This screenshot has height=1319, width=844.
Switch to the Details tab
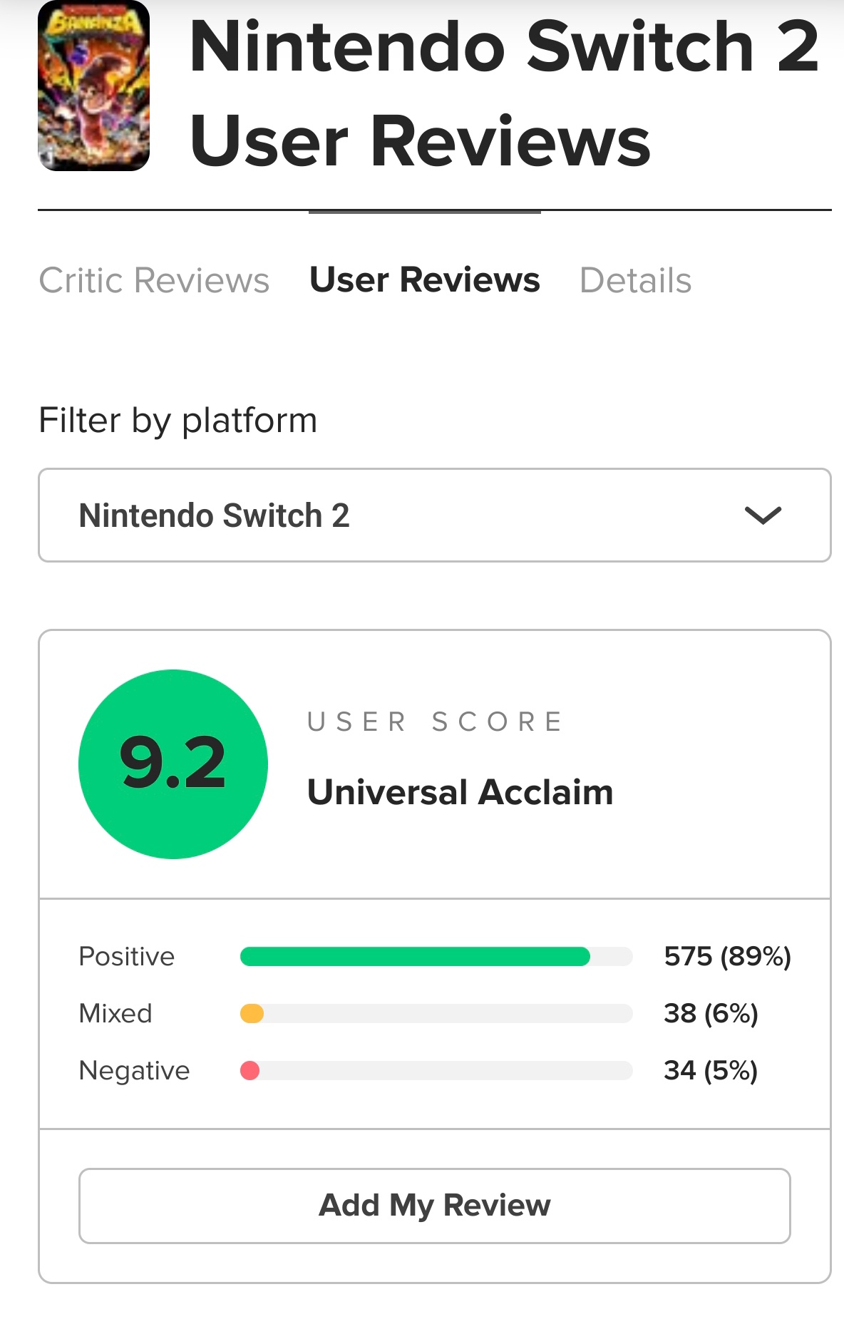point(635,280)
